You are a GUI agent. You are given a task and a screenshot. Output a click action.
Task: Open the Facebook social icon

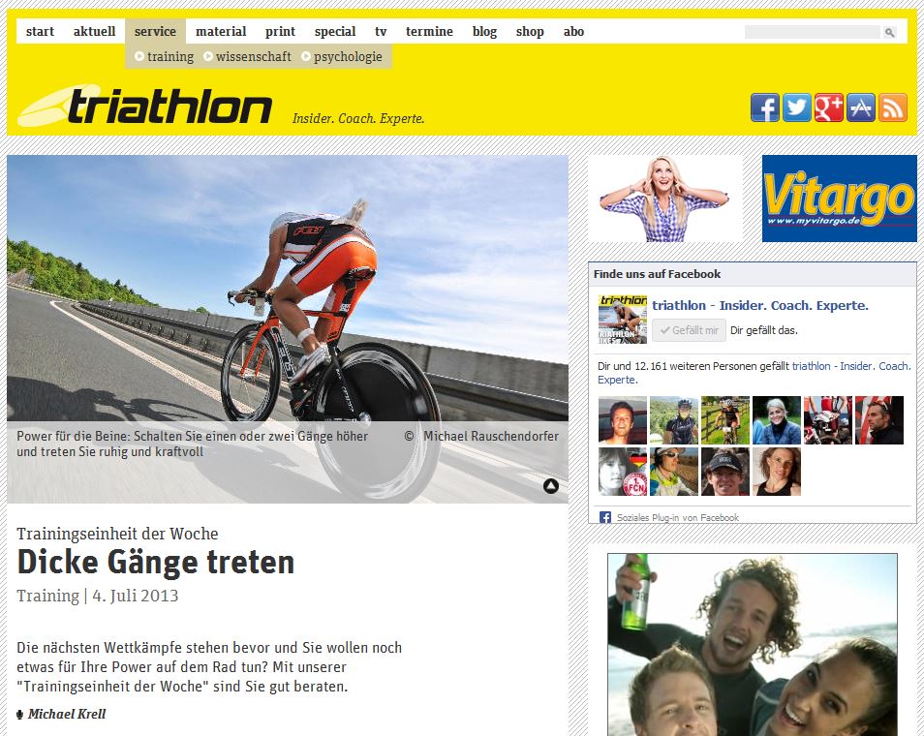click(x=765, y=107)
